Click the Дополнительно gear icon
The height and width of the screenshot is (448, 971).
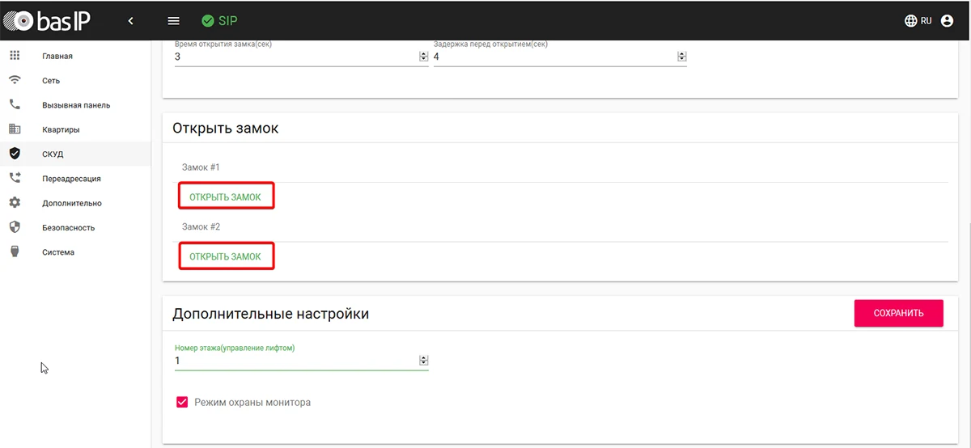(14, 203)
